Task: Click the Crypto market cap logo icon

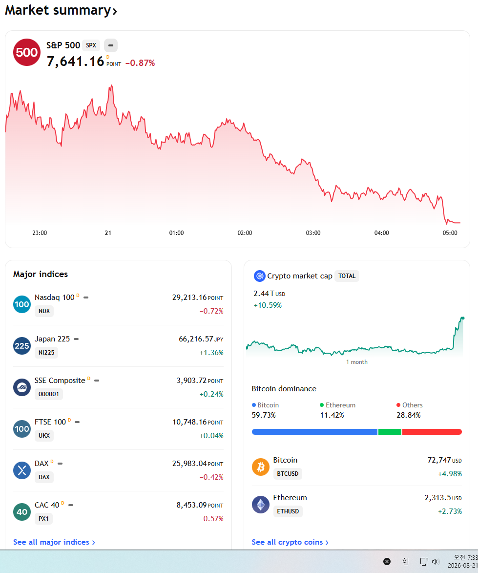Action: point(259,276)
